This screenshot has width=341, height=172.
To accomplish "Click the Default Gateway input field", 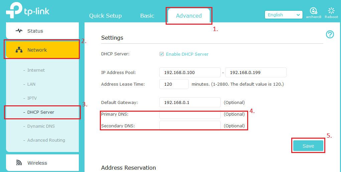I will tap(190, 102).
